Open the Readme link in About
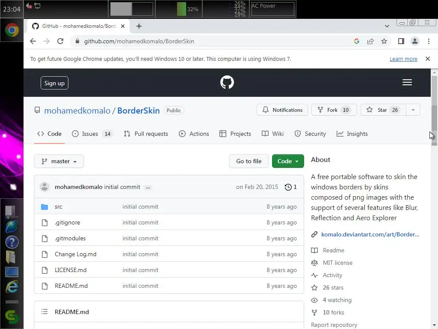The width and height of the screenshot is (438, 329). click(333, 250)
